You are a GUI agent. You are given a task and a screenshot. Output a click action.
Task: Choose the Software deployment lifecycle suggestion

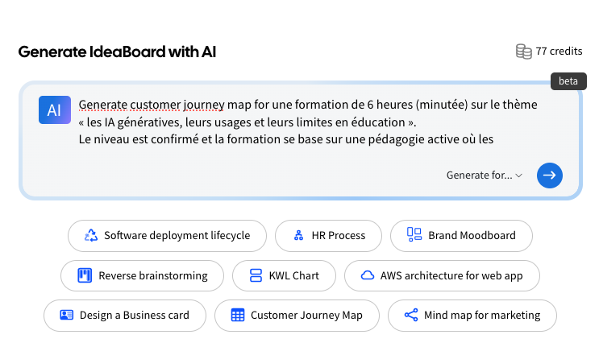pyautogui.click(x=177, y=236)
